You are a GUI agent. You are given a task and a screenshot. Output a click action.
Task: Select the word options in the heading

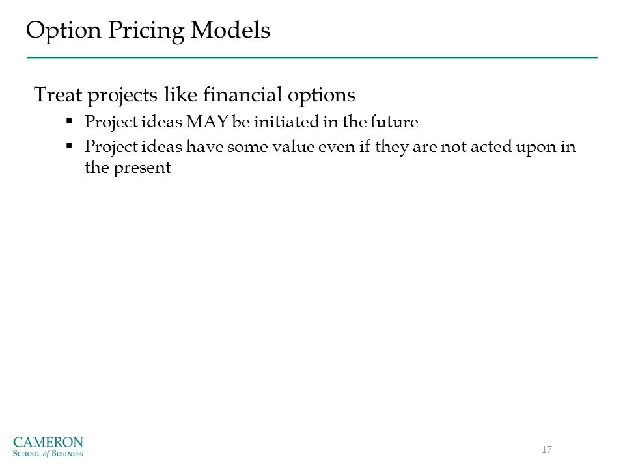click(321, 96)
